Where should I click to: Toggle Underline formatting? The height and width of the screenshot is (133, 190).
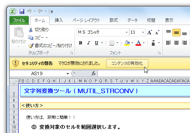click(97, 43)
